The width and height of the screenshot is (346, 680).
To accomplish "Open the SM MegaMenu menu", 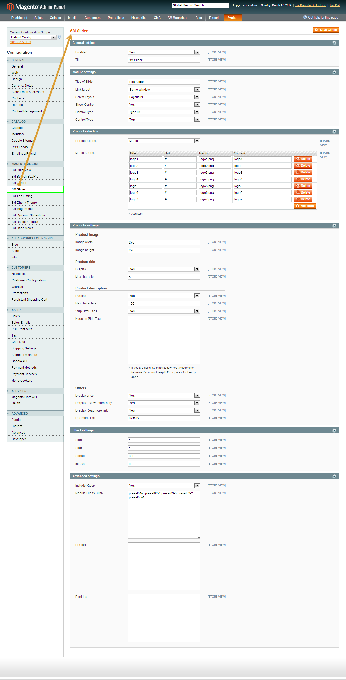I will (x=178, y=18).
